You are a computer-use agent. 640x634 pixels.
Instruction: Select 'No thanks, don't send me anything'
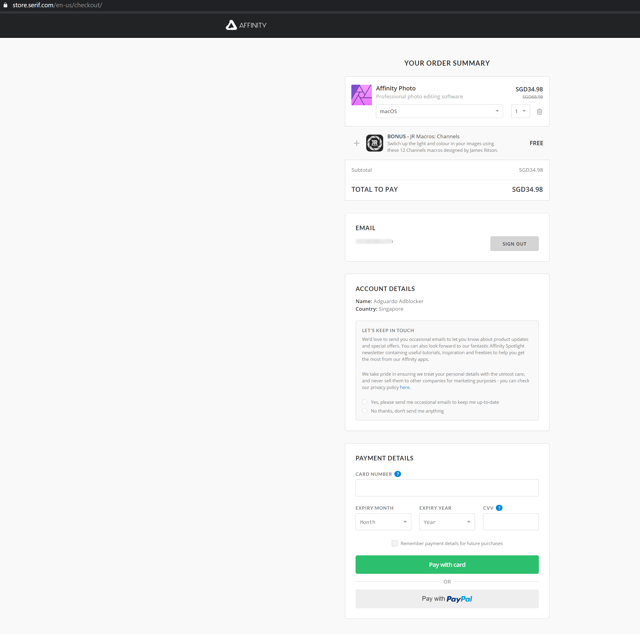coord(364,411)
